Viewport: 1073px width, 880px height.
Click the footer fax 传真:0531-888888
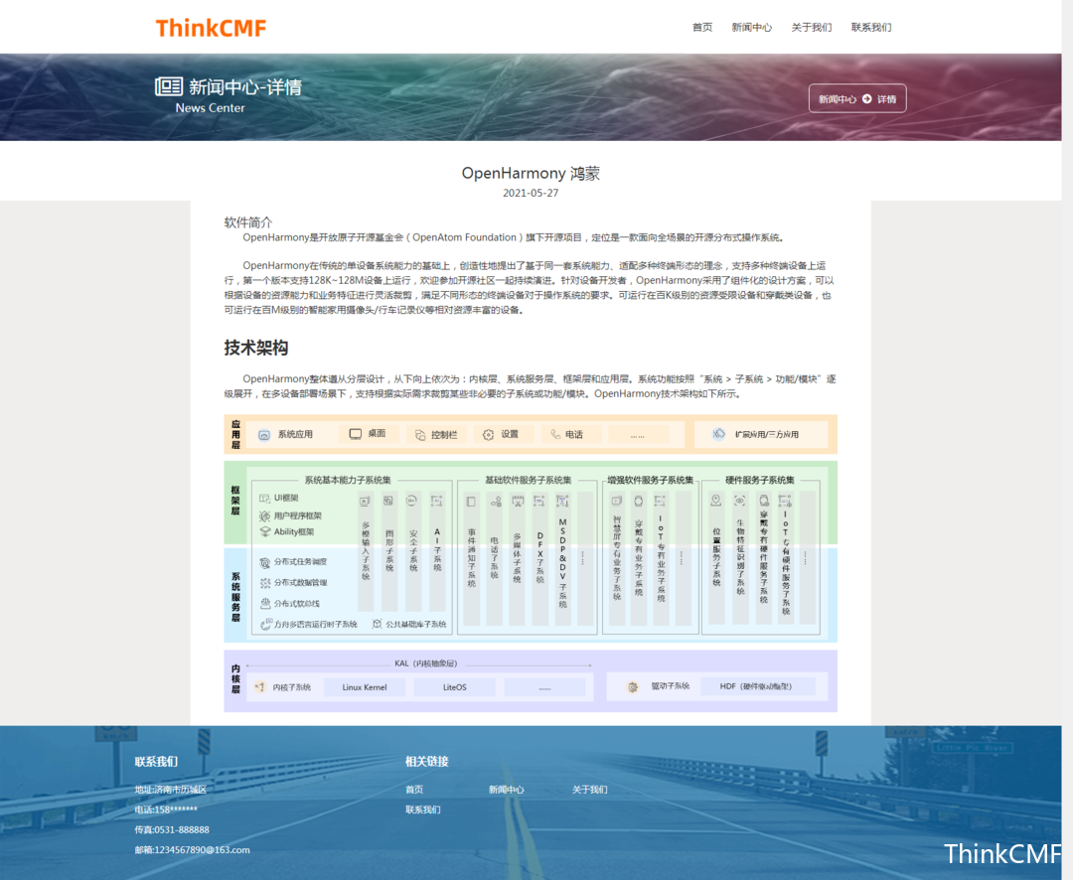[x=172, y=829]
